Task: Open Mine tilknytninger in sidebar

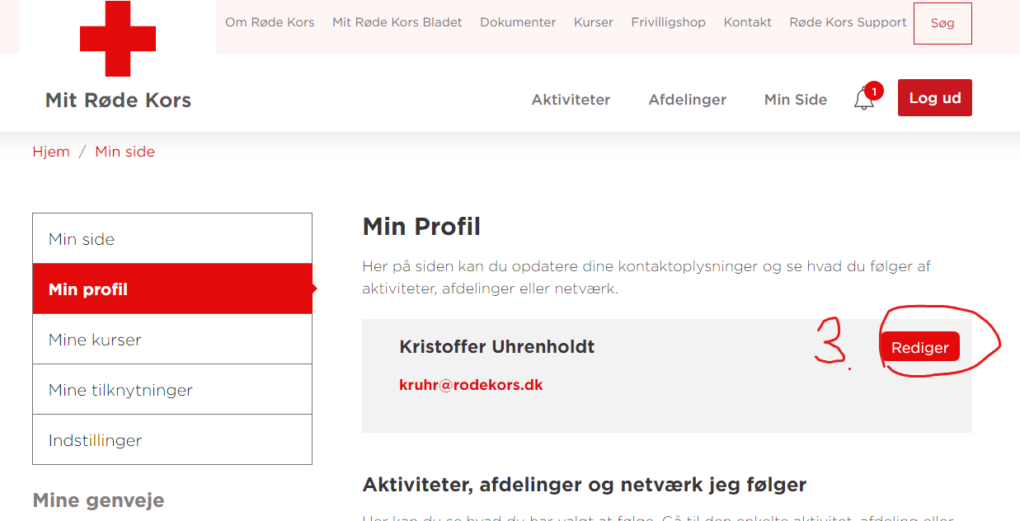Action: click(172, 389)
